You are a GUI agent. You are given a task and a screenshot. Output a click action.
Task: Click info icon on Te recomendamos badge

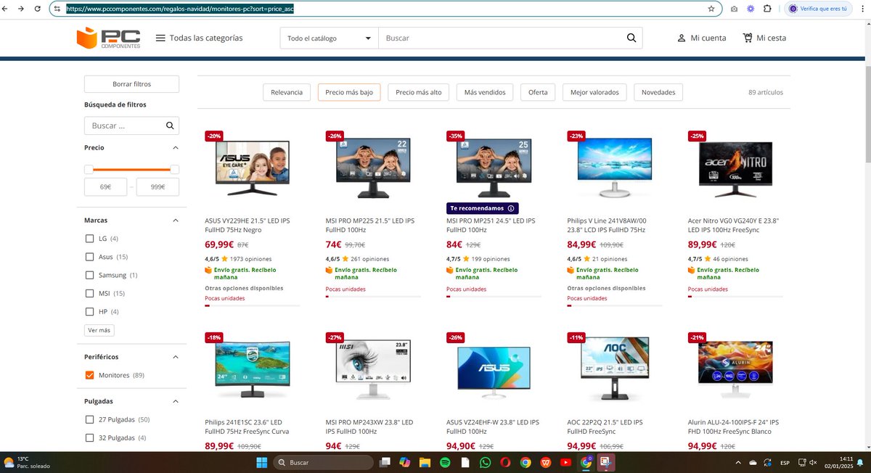click(511, 208)
